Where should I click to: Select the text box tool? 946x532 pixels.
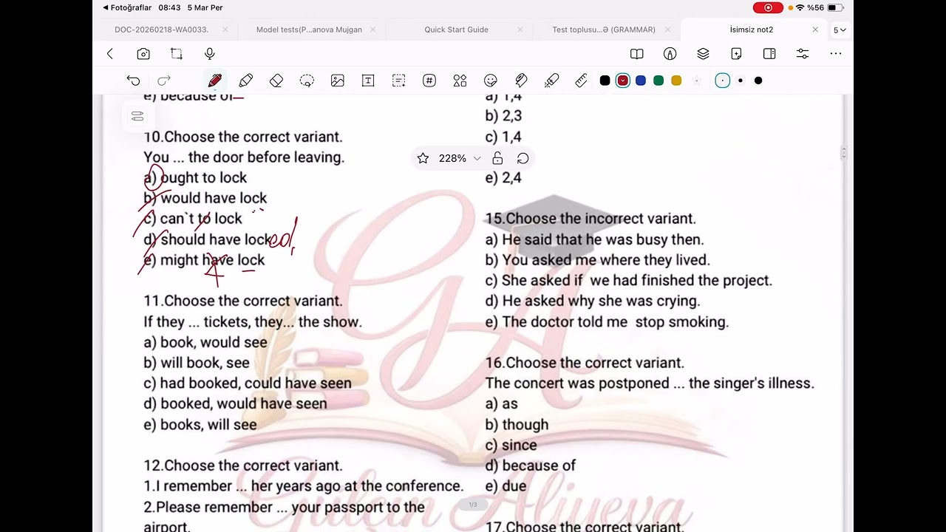pyautogui.click(x=368, y=81)
